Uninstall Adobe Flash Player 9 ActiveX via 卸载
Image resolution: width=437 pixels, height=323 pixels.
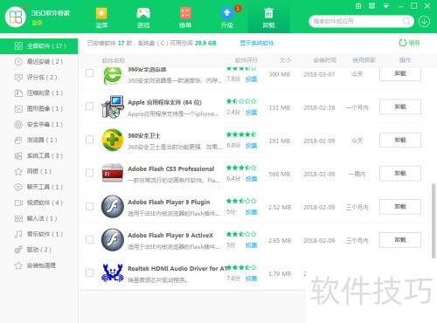click(x=400, y=240)
